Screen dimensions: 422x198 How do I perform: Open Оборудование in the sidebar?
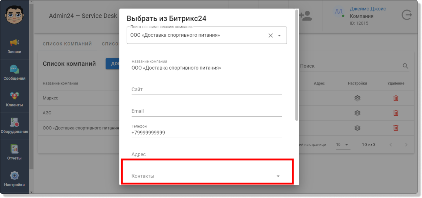pos(14,126)
